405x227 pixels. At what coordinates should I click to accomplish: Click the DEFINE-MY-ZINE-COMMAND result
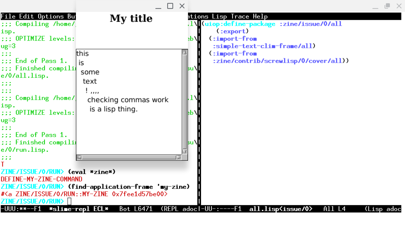pyautogui.click(x=42, y=179)
